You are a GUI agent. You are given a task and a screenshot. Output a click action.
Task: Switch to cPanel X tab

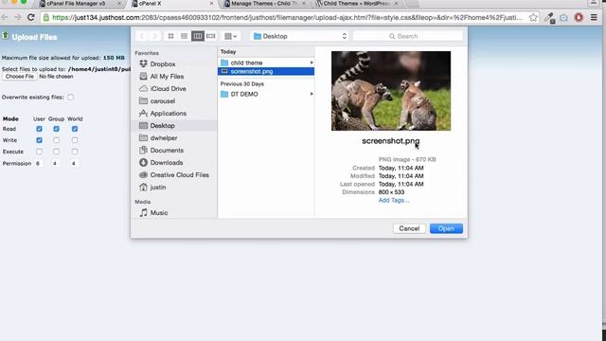(172, 4)
